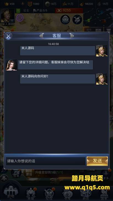Focus the 请输入你想说的话 input field
This screenshot has height=201, width=113.
click(x=45, y=161)
